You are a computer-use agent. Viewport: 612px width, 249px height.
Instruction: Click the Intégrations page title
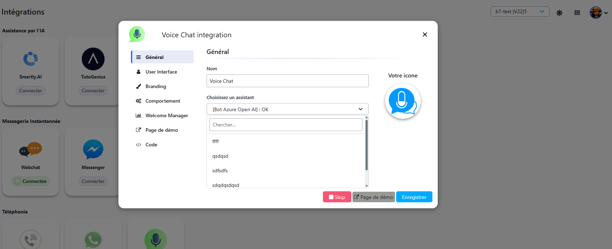pos(23,12)
